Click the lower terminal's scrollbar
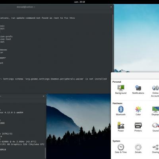Viewport: 159px width, 159px height. pos(45,153)
